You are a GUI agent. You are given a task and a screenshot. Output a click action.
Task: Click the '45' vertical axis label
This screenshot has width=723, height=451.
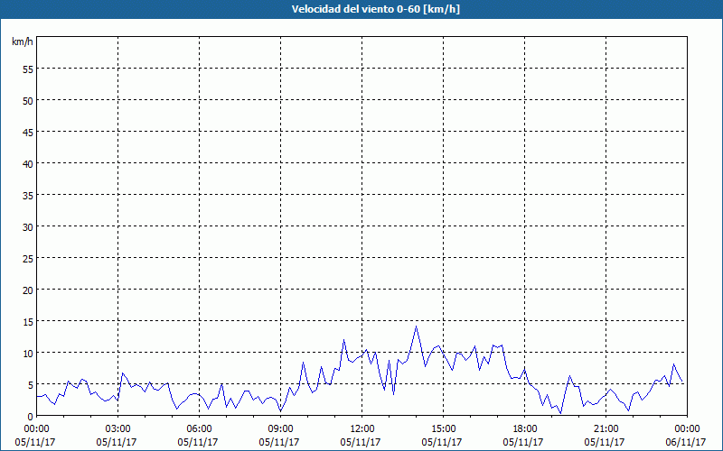click(x=28, y=133)
